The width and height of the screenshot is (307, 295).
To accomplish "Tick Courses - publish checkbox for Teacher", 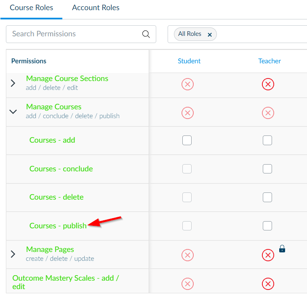I will click(x=267, y=226).
